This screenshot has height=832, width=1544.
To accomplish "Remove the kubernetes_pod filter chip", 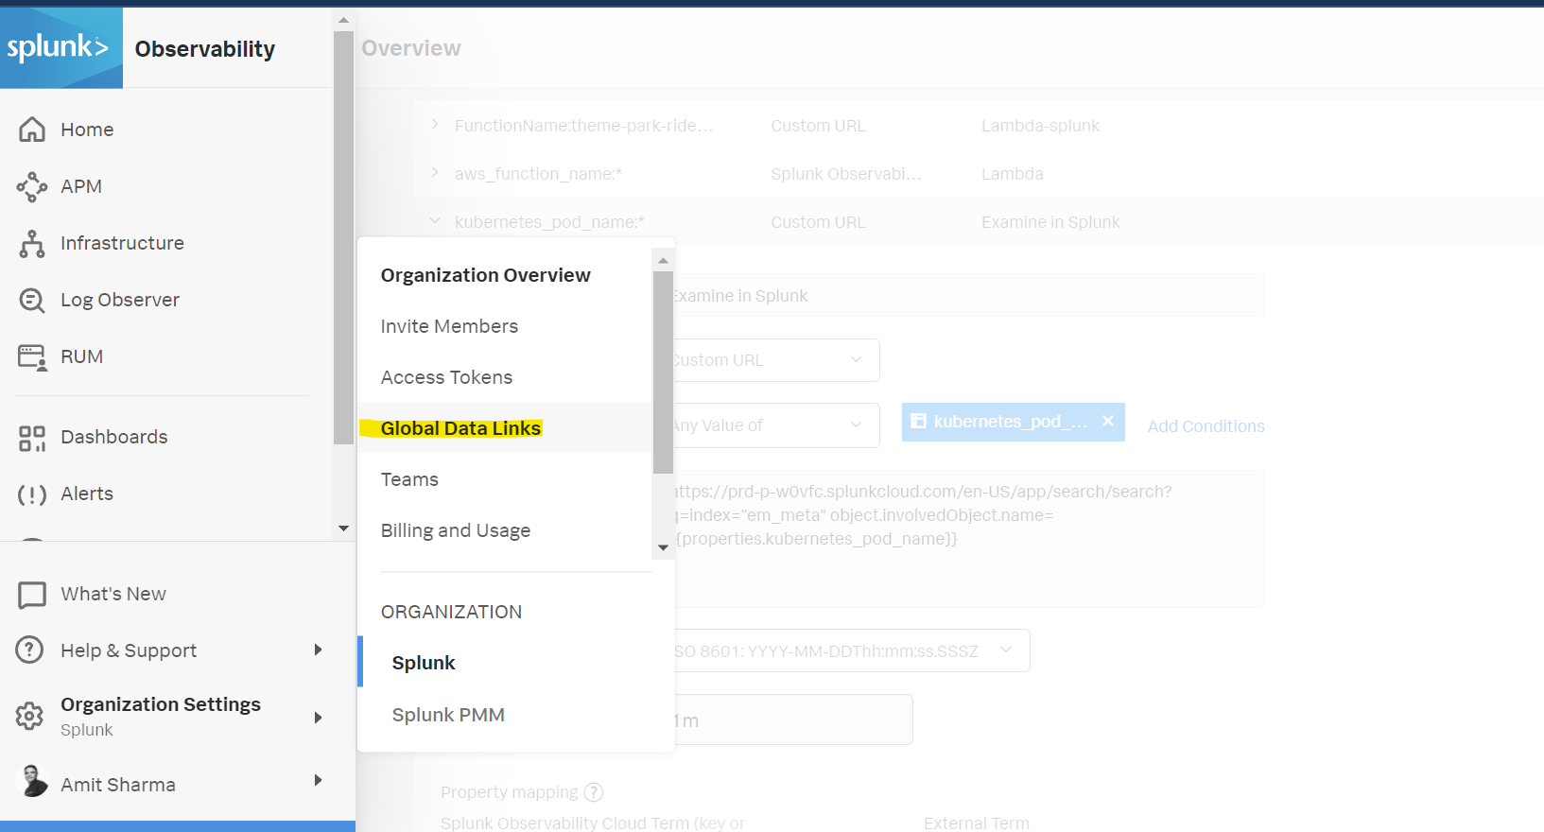I will (x=1108, y=421).
